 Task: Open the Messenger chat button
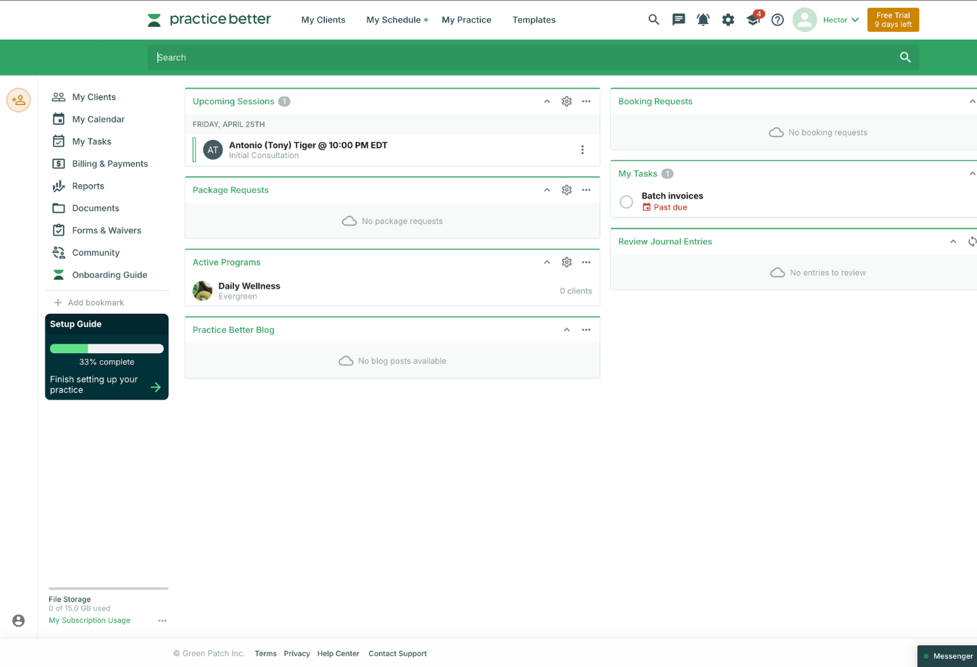coord(947,656)
